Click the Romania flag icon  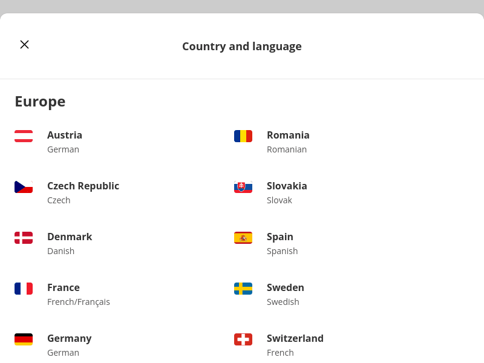click(243, 136)
